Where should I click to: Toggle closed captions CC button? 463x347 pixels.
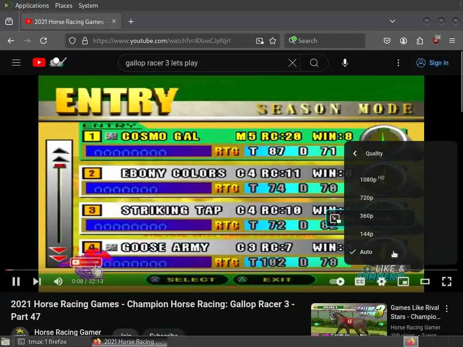click(x=359, y=281)
